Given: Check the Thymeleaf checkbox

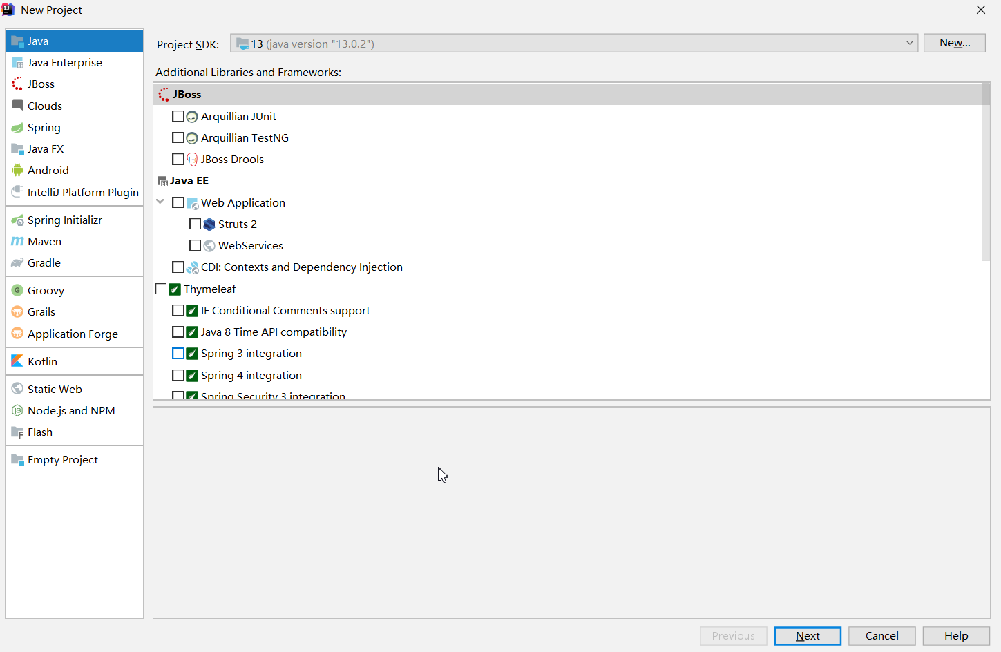Looking at the screenshot, I should tap(161, 289).
